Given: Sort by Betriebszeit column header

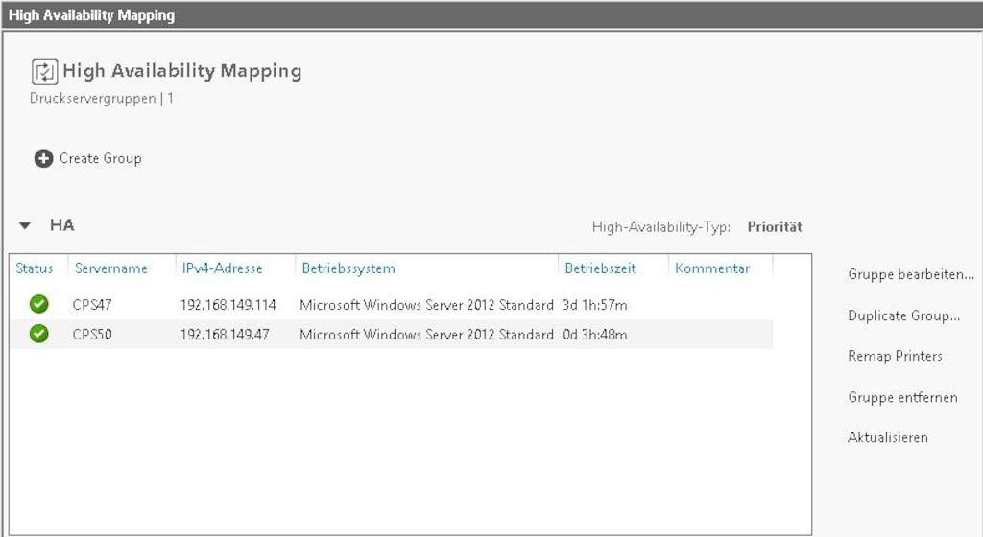Looking at the screenshot, I should point(600,268).
